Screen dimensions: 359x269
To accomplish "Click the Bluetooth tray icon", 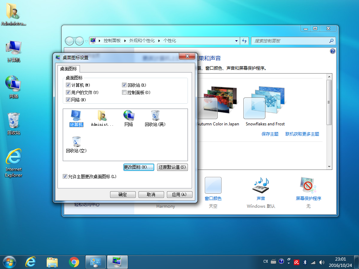I will coord(305,262).
